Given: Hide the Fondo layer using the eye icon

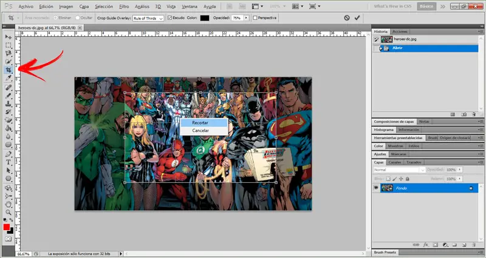Looking at the screenshot, I should coord(376,188).
